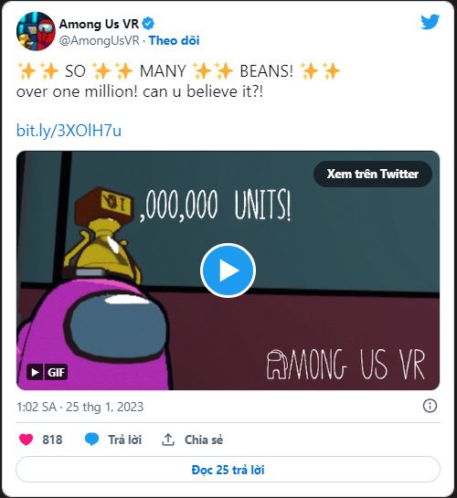457x498 pixels.
Task: Open the Among Us VR profile avatar
Action: click(x=36, y=31)
